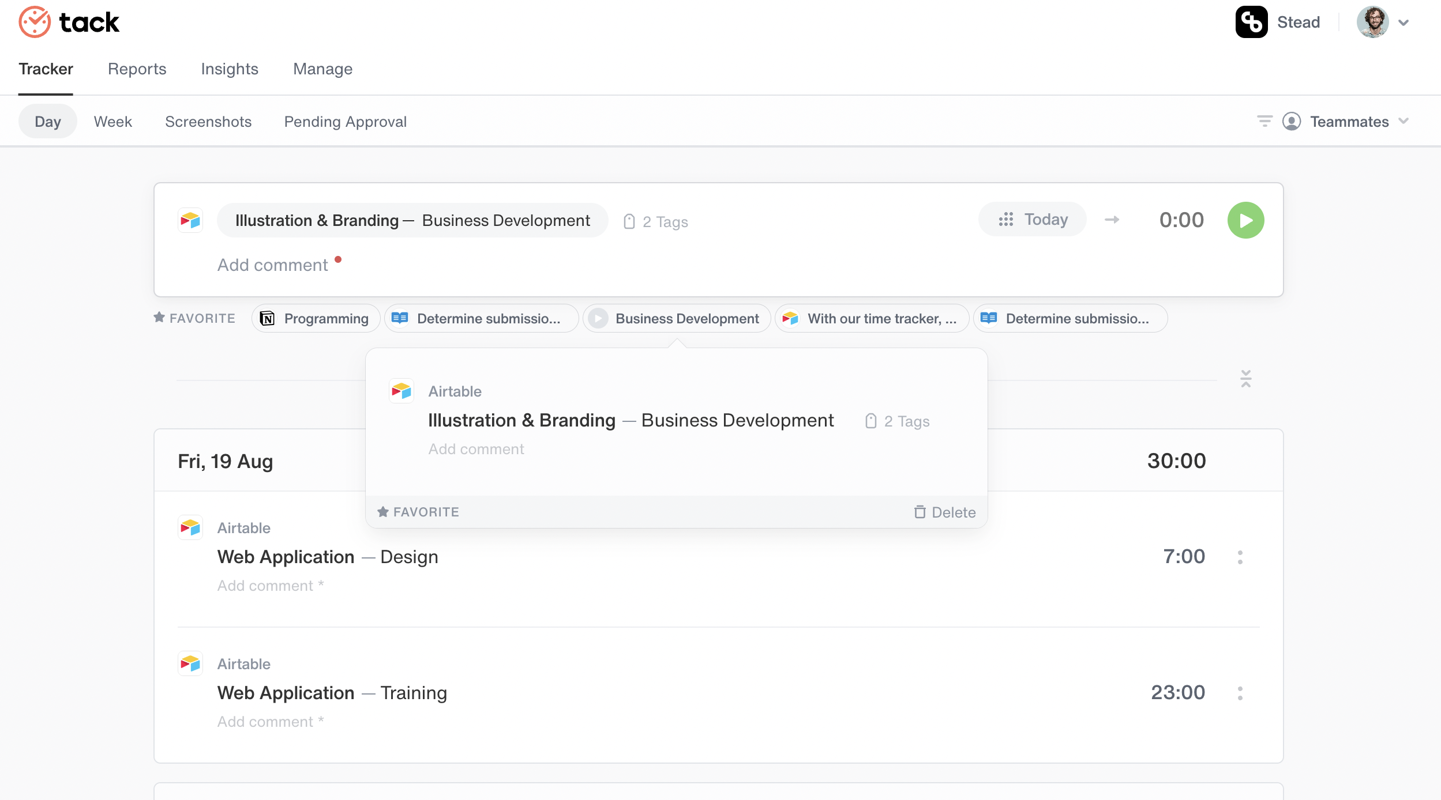Click the Fri, 19 Aug header
Viewport: 1441px width, 800px height.
[225, 461]
